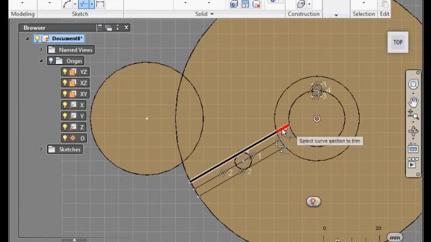This screenshot has width=431, height=242.
Task: Select the O origin point item
Action: (x=73, y=138)
